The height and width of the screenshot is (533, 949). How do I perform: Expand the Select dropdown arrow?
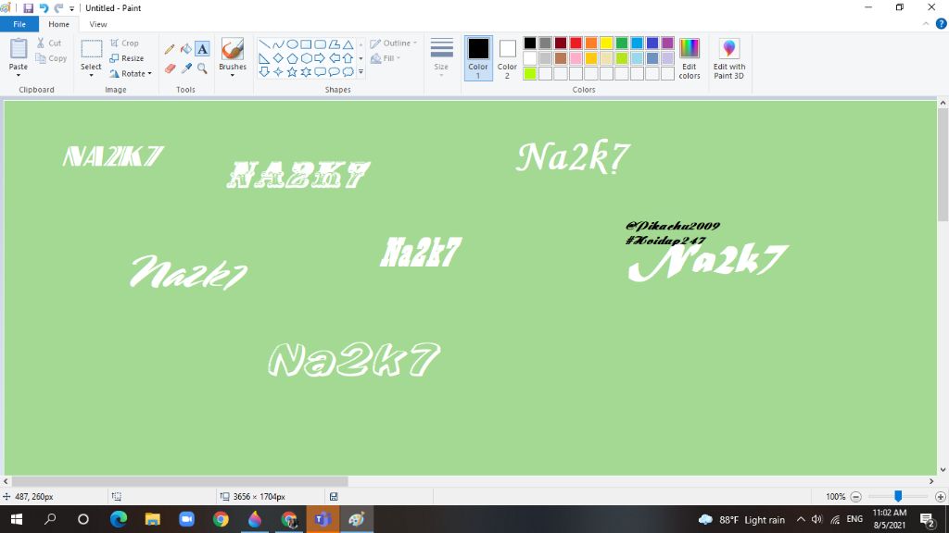[x=91, y=75]
